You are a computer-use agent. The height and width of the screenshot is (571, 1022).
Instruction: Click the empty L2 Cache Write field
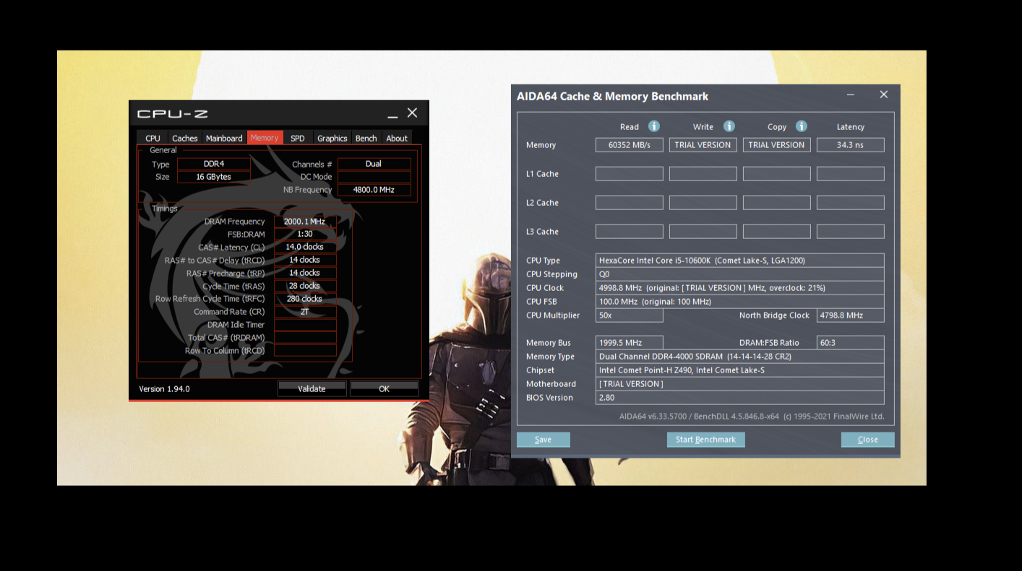click(x=703, y=203)
